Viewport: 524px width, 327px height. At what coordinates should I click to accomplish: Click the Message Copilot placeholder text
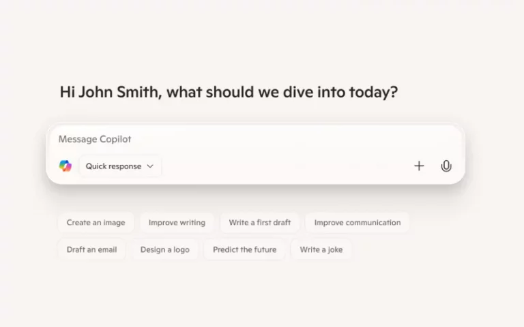(95, 140)
